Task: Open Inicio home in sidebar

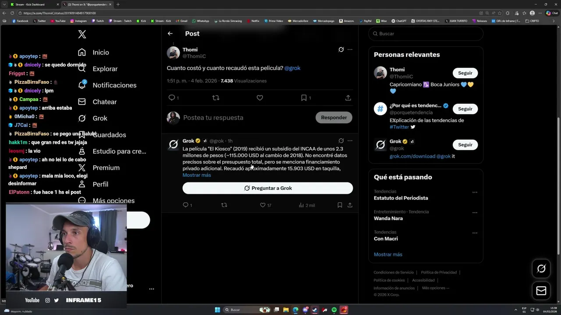Action: [93, 52]
